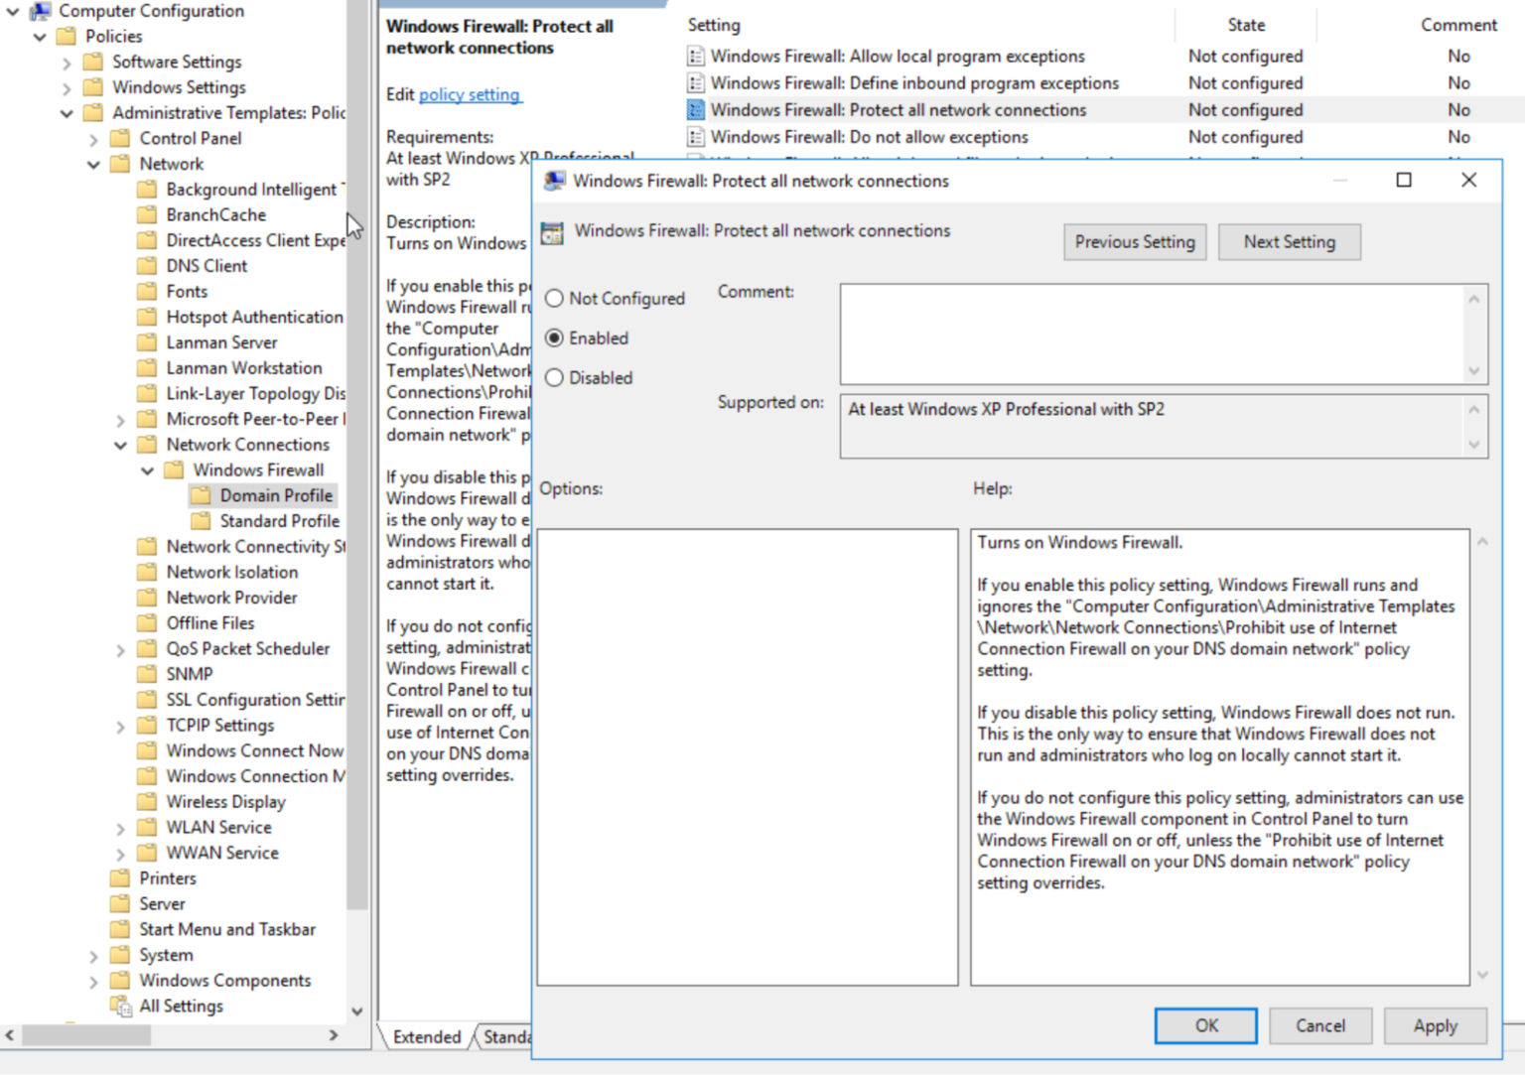This screenshot has width=1525, height=1075.
Task: Click the All Settings icon in the tree
Action: [122, 1006]
